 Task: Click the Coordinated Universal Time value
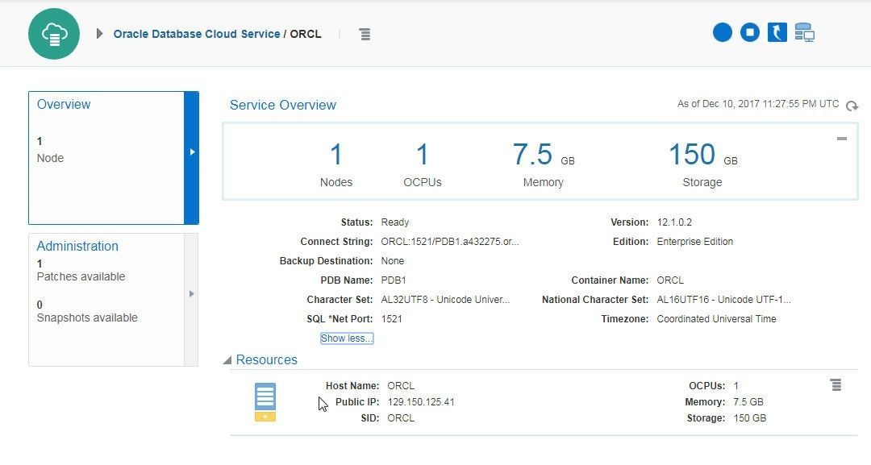pos(717,319)
